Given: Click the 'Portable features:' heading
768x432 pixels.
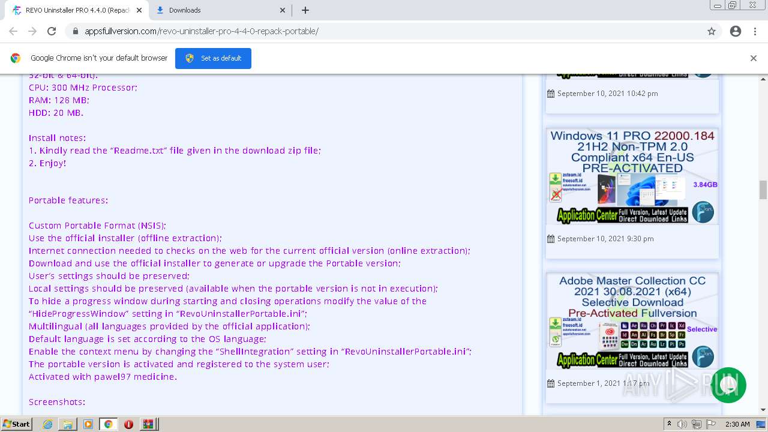Looking at the screenshot, I should [68, 200].
